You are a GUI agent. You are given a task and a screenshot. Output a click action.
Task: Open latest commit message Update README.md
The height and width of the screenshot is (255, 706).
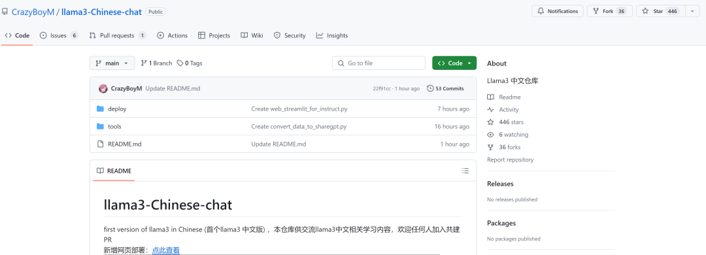173,88
